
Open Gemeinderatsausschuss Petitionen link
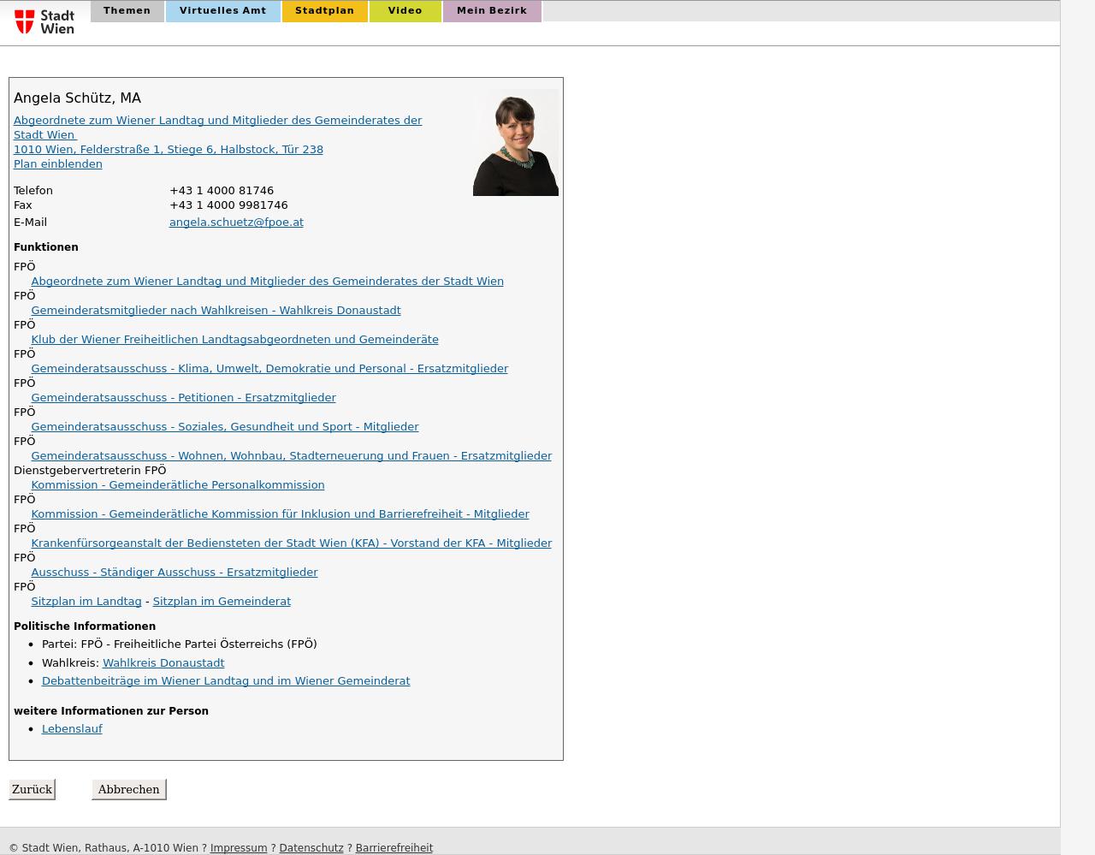click(x=183, y=398)
